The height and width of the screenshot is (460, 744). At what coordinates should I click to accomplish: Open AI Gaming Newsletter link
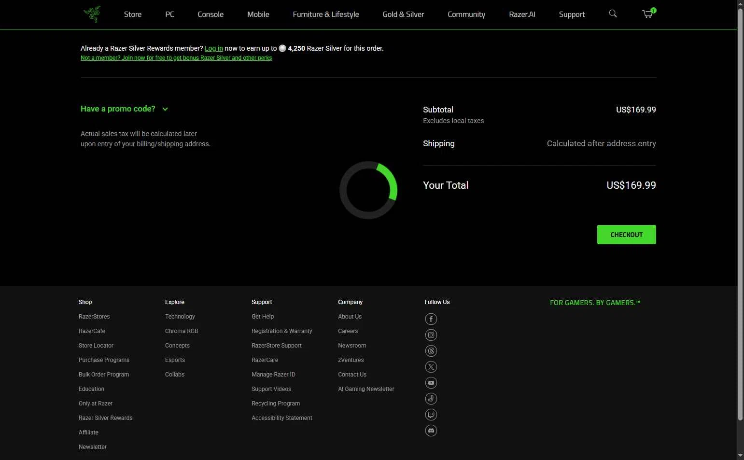click(x=366, y=389)
